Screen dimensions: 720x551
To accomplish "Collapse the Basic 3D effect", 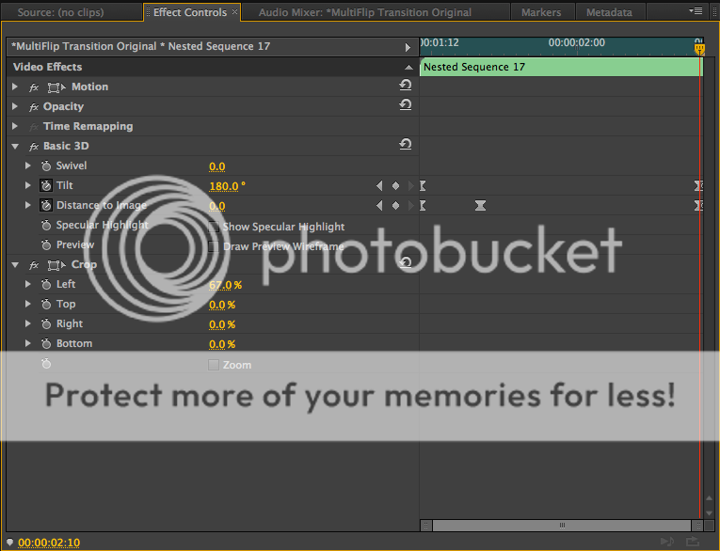I will pos(15,147).
